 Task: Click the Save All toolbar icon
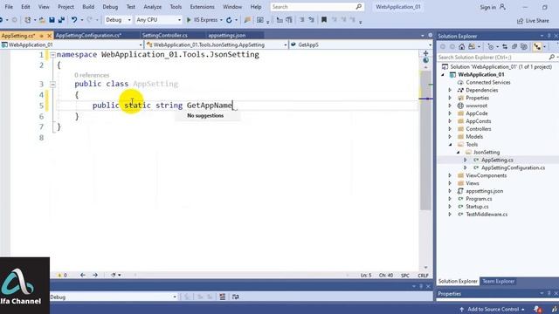click(x=61, y=20)
